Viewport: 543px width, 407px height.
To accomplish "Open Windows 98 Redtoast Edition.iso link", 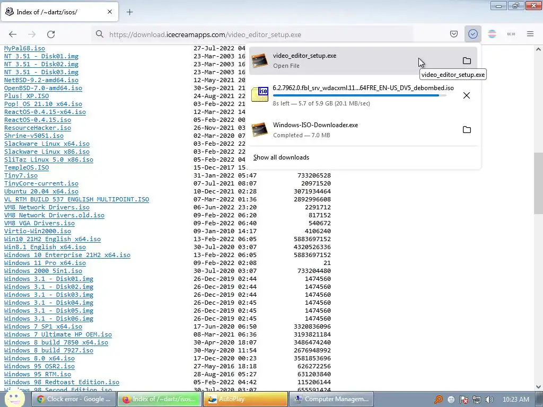I will (x=62, y=383).
